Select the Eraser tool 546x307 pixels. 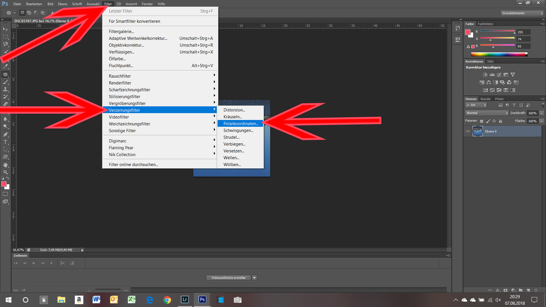pyautogui.click(x=5, y=102)
